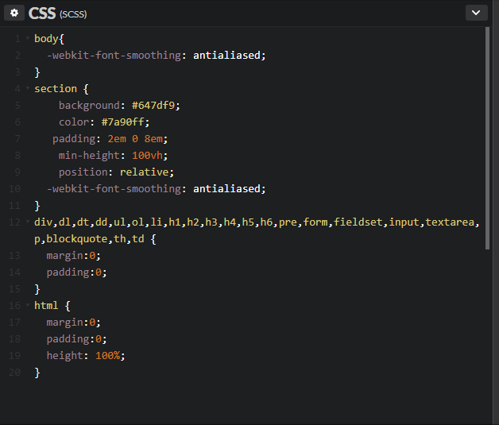The width and height of the screenshot is (499, 425).
Task: Place cursor on background color #647df9
Action: (153, 106)
